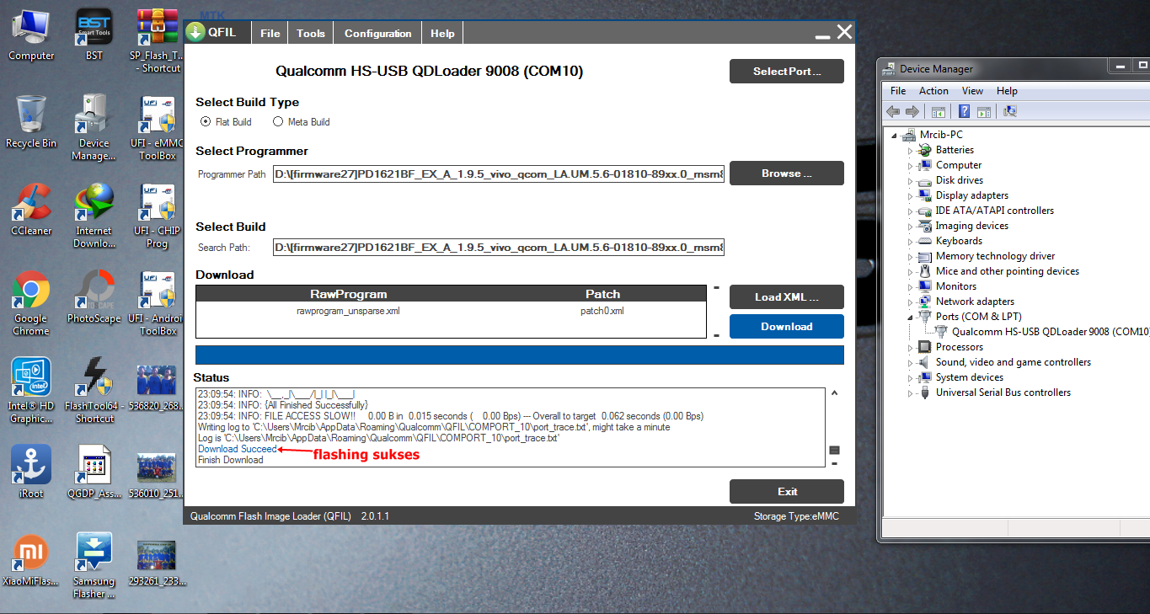The image size is (1150, 614).
Task: Expand Universal Serial Bus controllers
Action: coord(910,392)
